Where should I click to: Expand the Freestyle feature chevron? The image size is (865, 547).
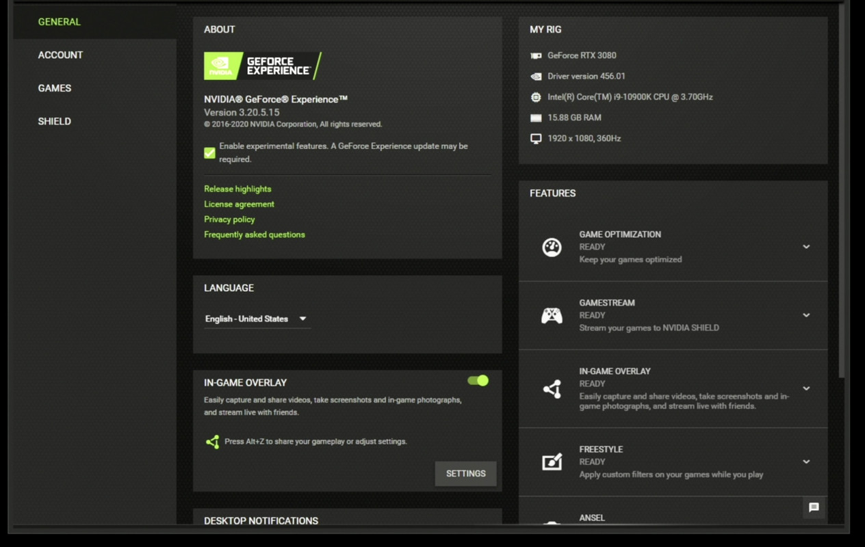click(x=806, y=462)
